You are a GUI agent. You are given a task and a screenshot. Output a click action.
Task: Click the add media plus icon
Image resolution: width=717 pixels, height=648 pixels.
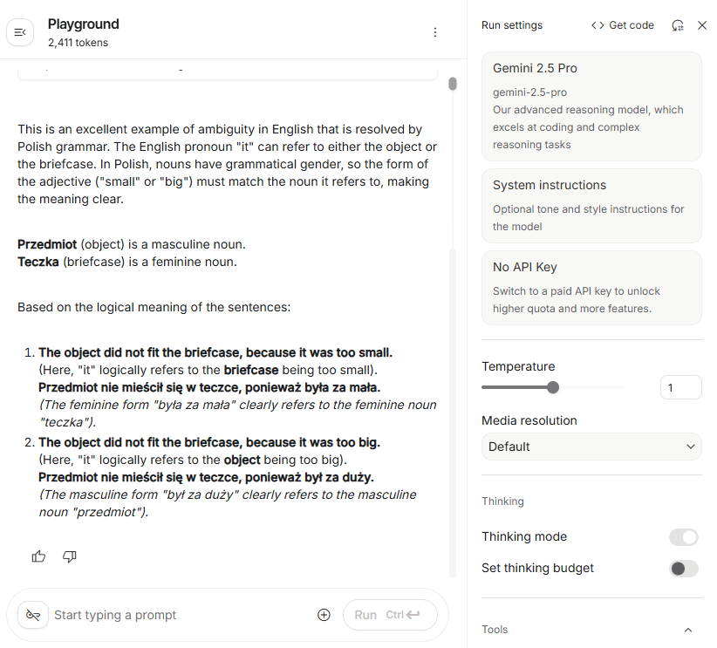click(324, 615)
